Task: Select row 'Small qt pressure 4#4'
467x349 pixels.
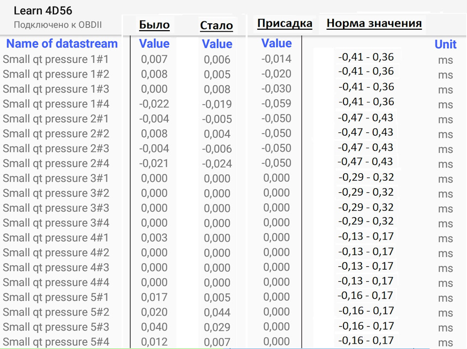Action: coord(233,282)
